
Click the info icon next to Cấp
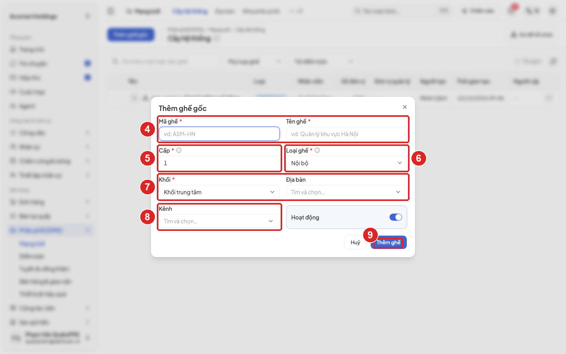pos(179,150)
